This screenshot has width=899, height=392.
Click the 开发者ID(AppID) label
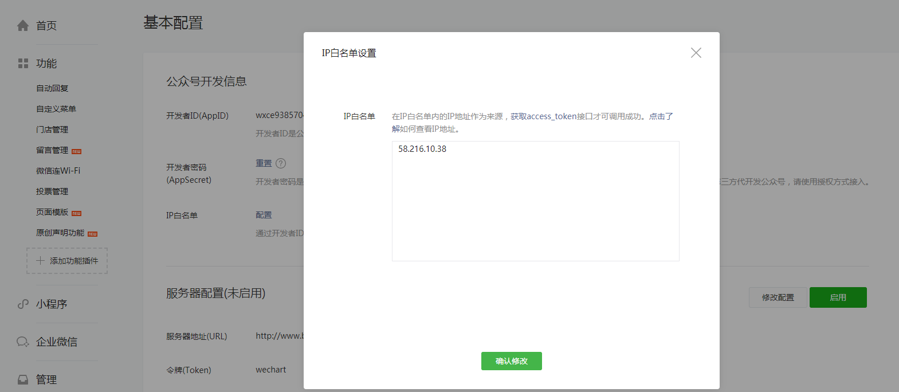point(197,116)
